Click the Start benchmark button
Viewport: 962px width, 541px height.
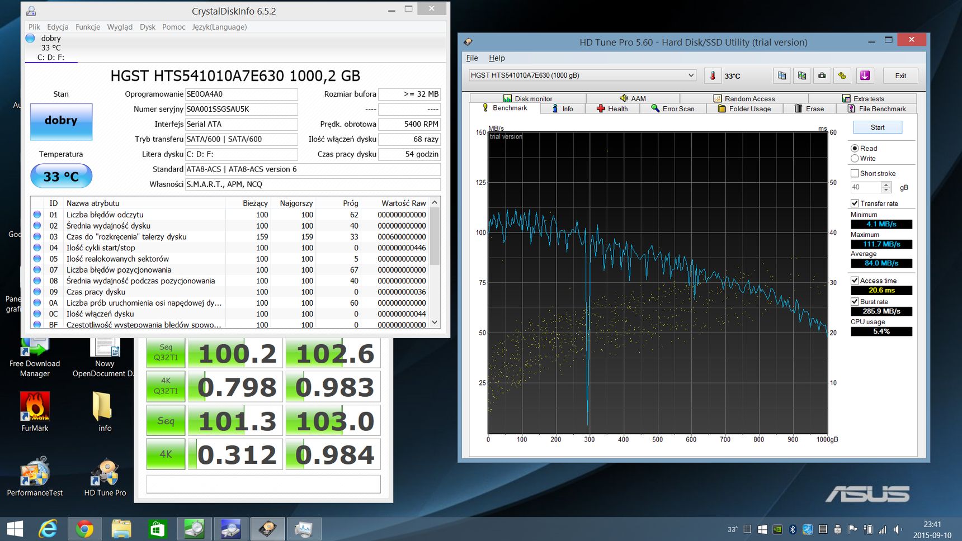coord(878,127)
